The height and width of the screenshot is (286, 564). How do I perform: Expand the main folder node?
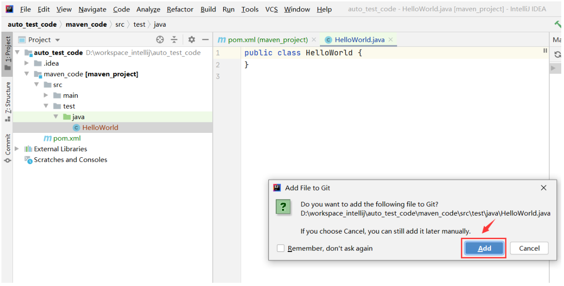pos(46,95)
